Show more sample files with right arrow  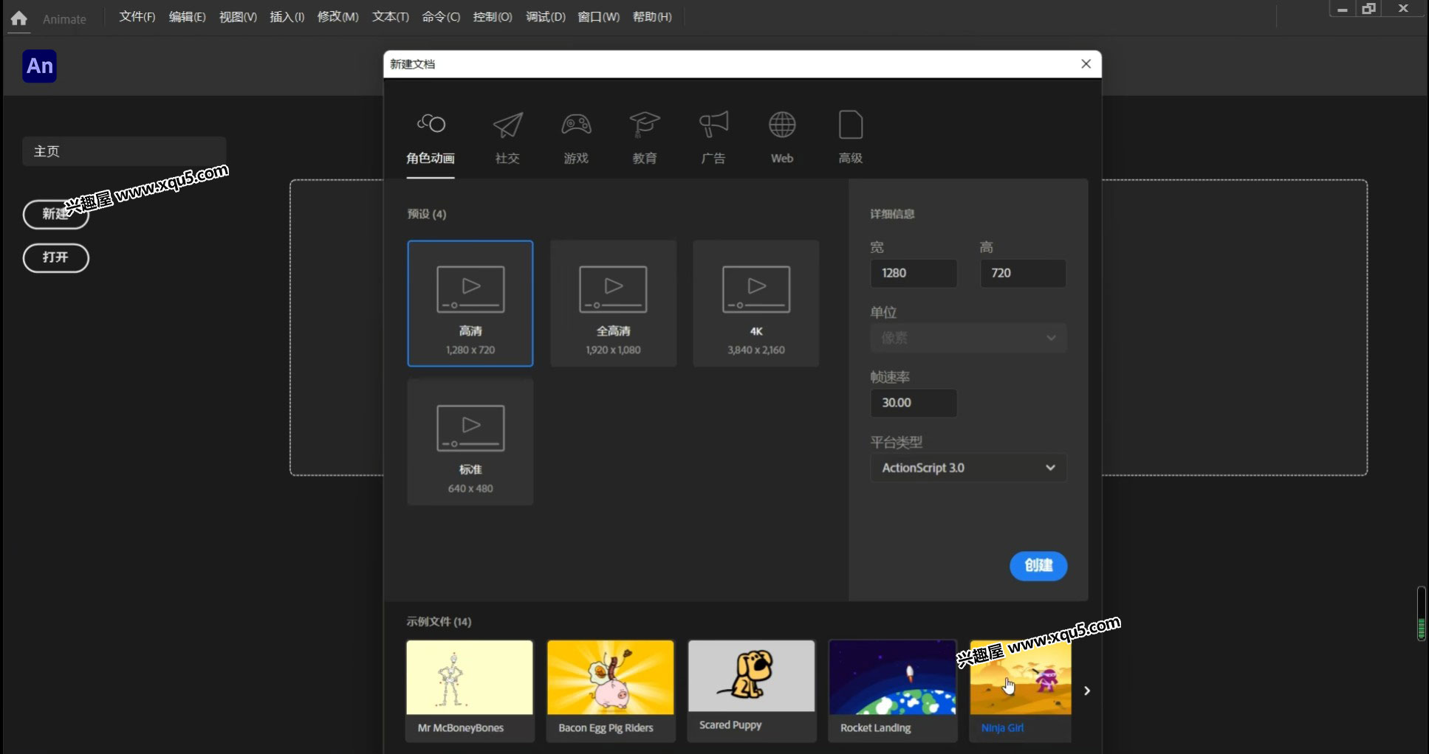1086,691
